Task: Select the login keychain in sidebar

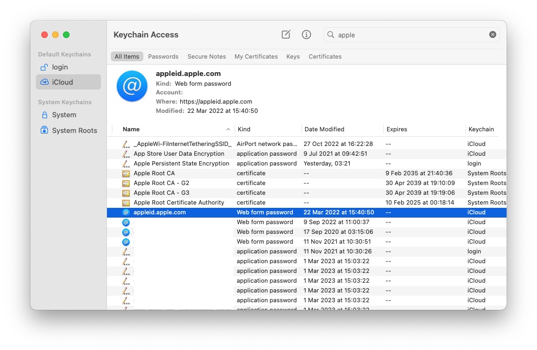Action: tap(60, 67)
